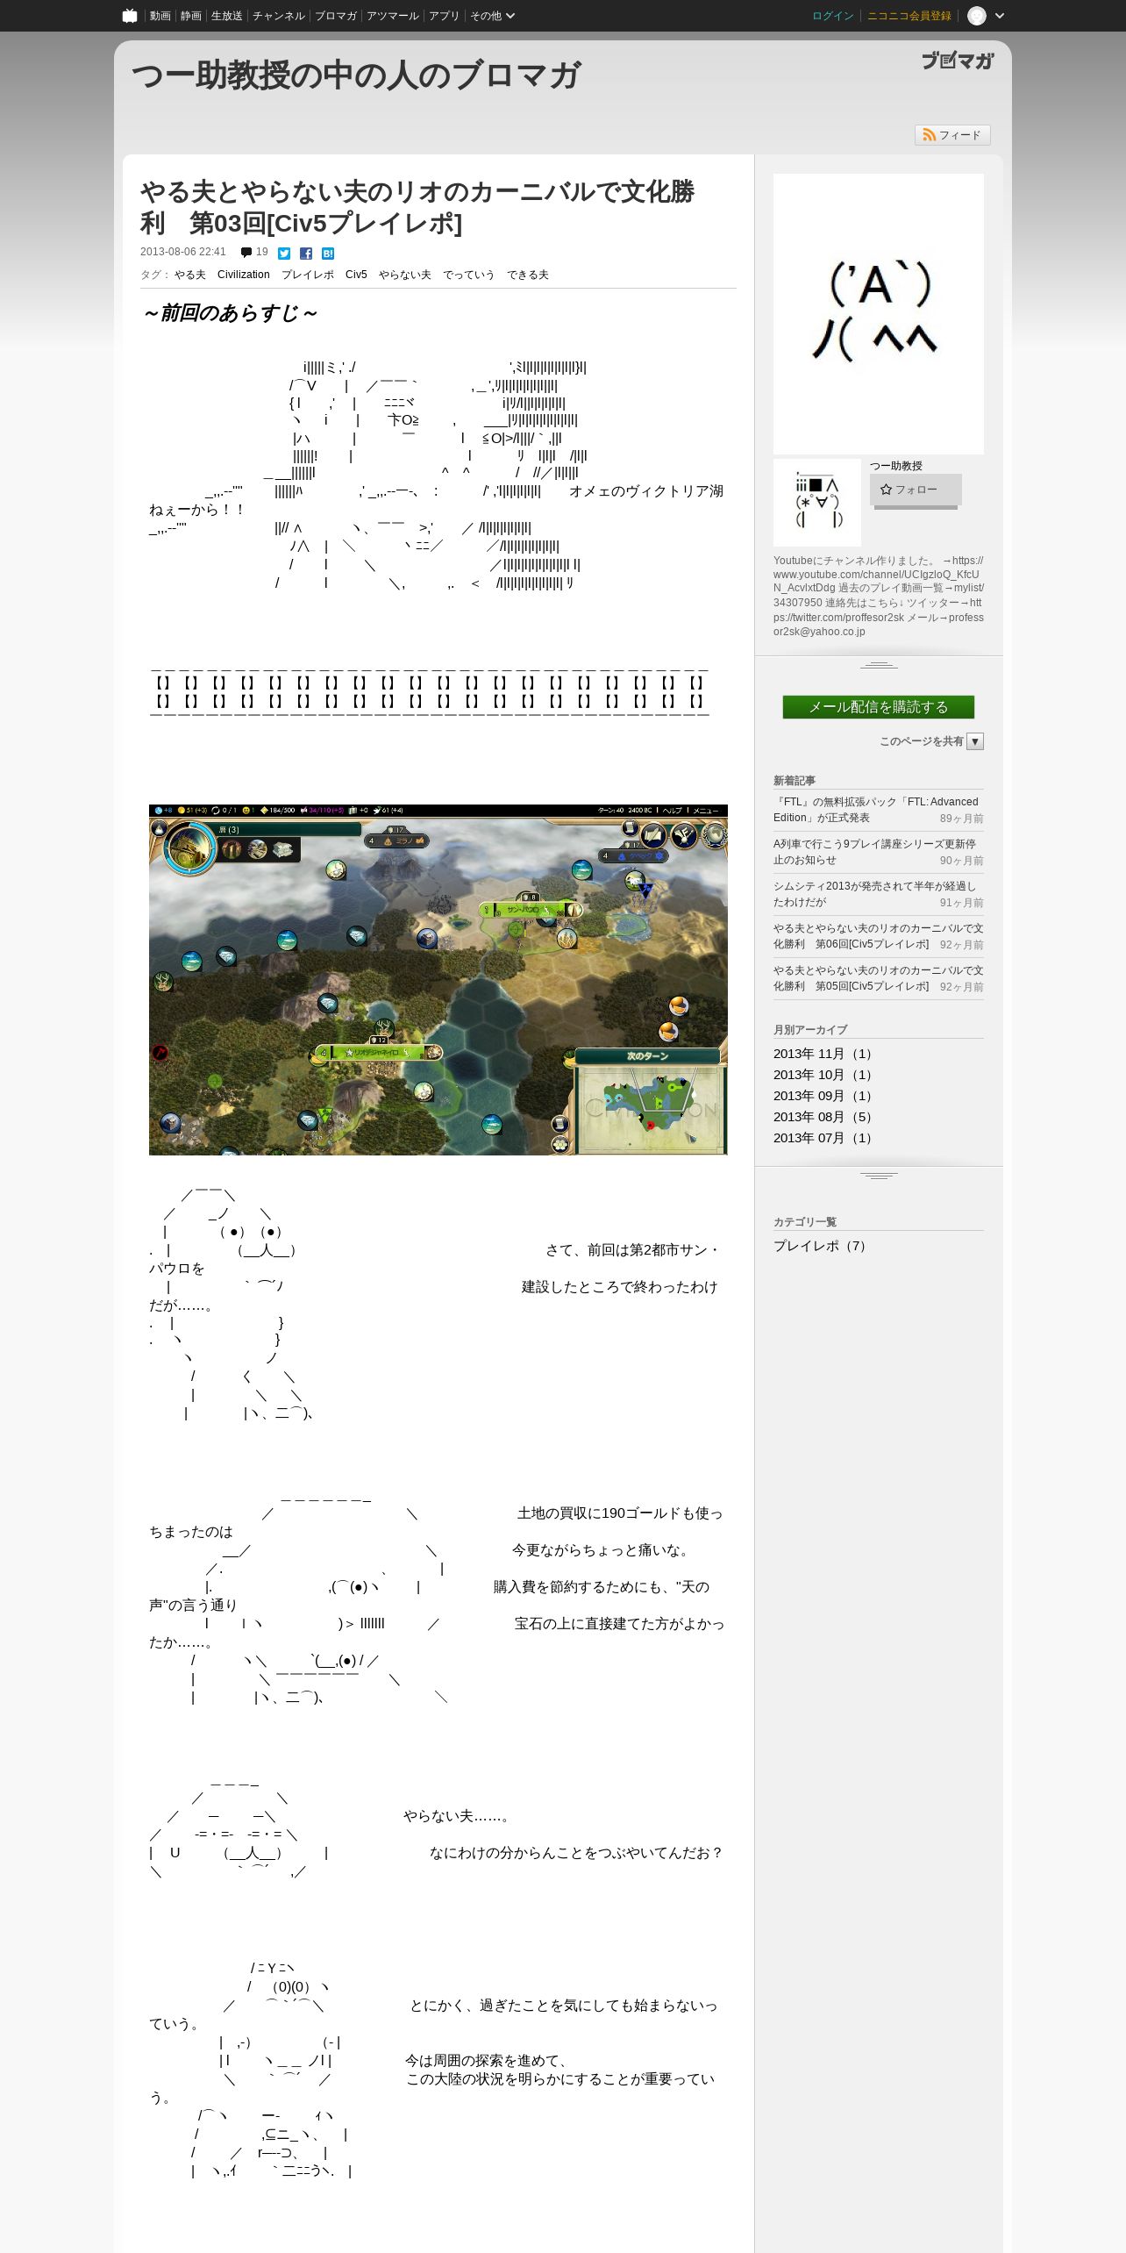
Task: Click the Civ5 tag
Action: pyautogui.click(x=356, y=275)
